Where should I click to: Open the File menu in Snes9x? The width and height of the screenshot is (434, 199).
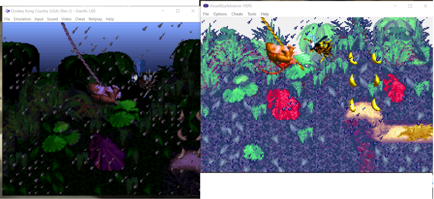pyautogui.click(x=7, y=19)
